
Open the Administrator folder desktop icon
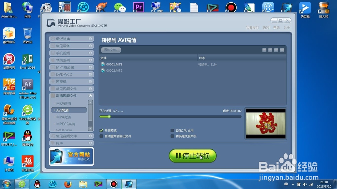9,10
